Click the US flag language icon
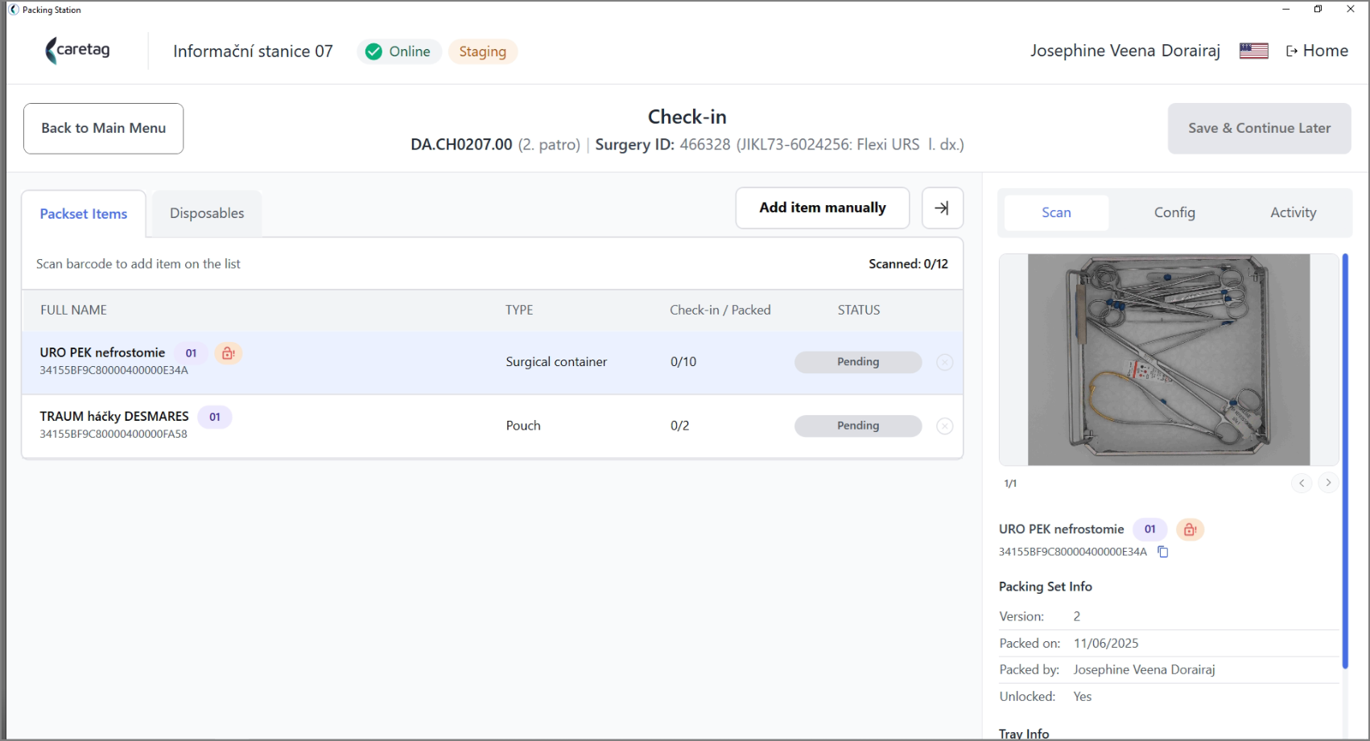This screenshot has width=1370, height=741. [1253, 51]
